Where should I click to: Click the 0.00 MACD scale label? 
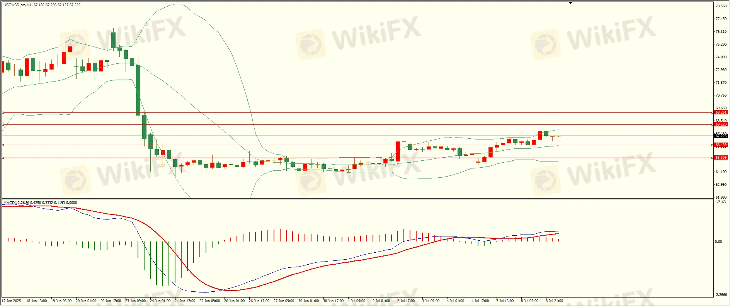click(x=718, y=242)
